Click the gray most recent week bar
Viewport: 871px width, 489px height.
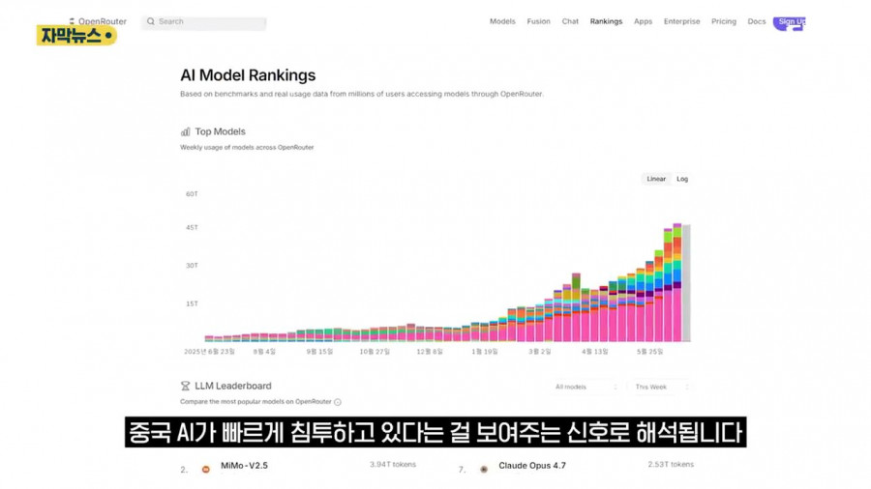coord(686,283)
